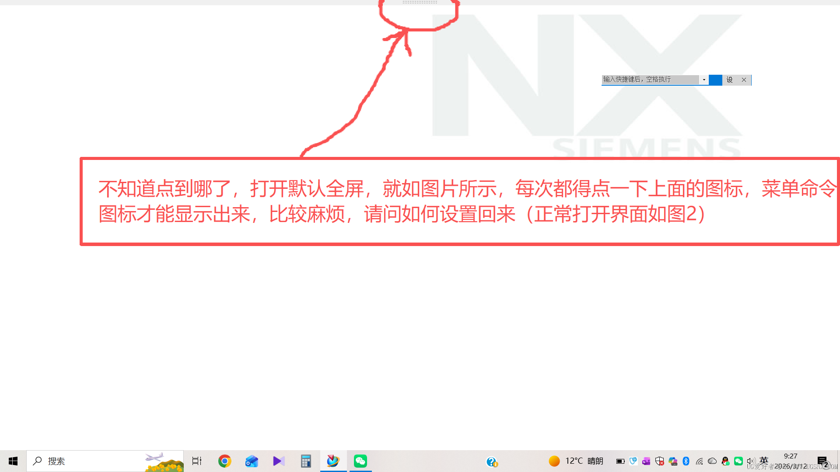Click the help question mark tray icon
The width and height of the screenshot is (840, 472).
pos(492,462)
